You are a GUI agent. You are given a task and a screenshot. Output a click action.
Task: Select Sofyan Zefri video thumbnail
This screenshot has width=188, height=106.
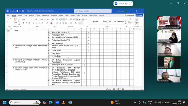[169, 62]
